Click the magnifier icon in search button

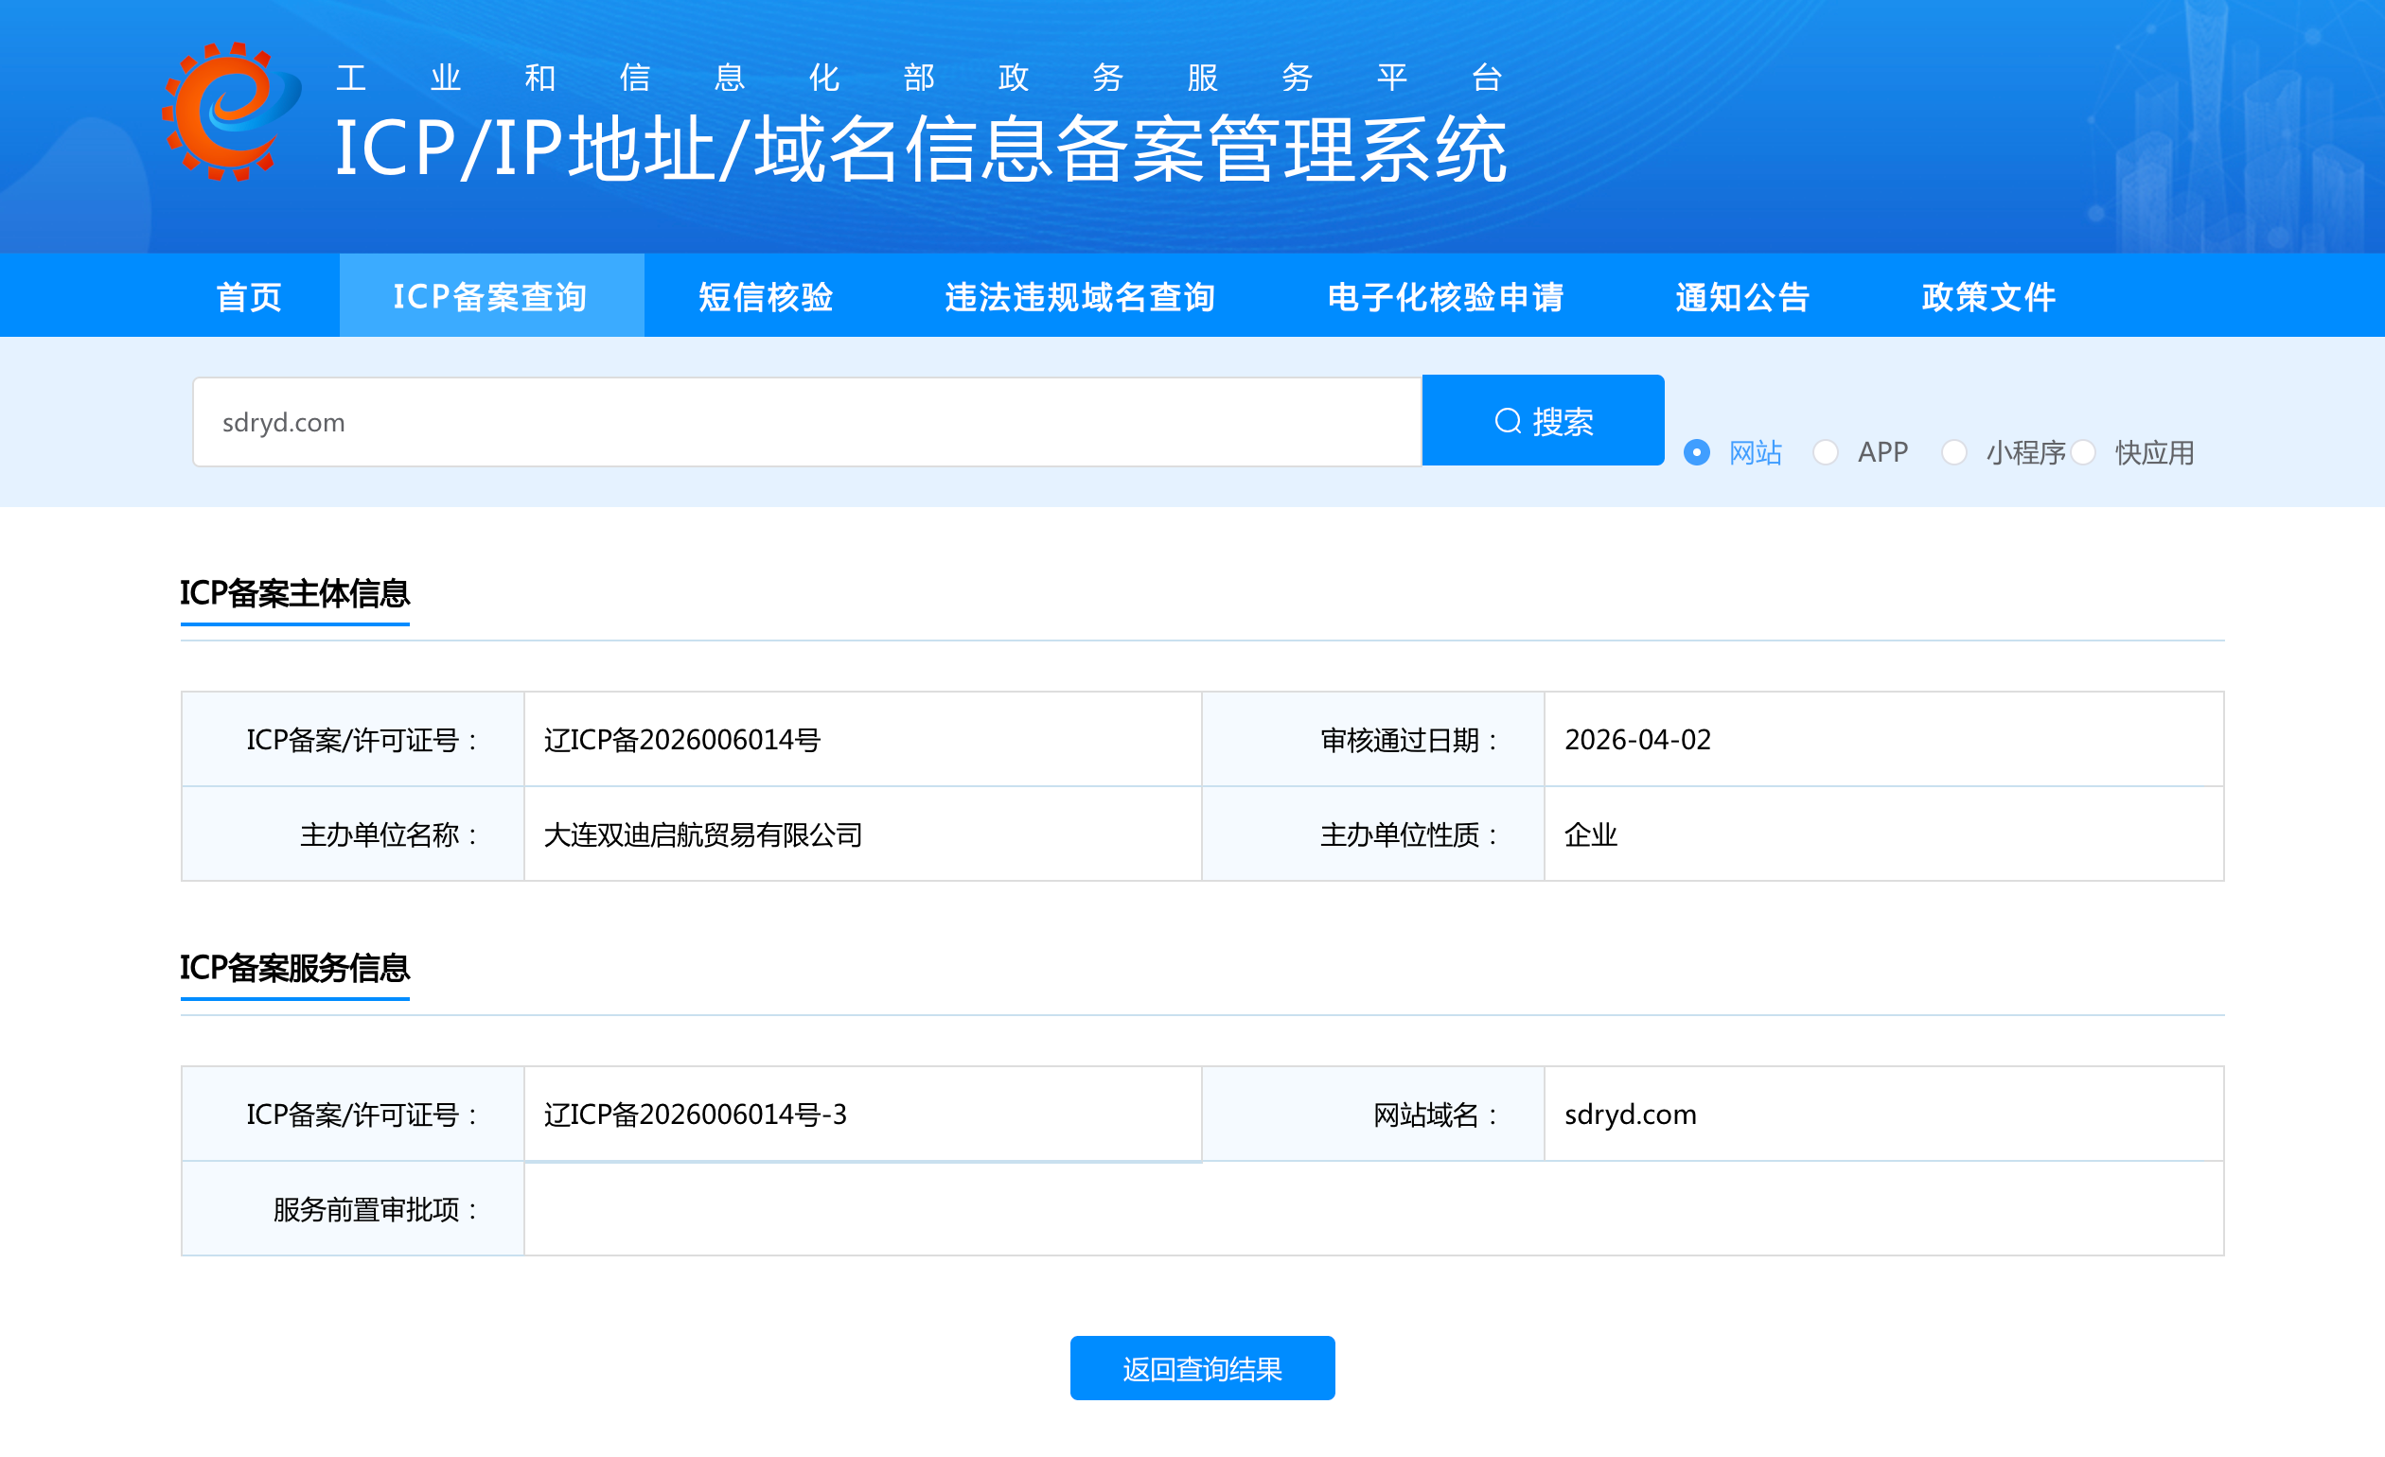coord(1507,421)
